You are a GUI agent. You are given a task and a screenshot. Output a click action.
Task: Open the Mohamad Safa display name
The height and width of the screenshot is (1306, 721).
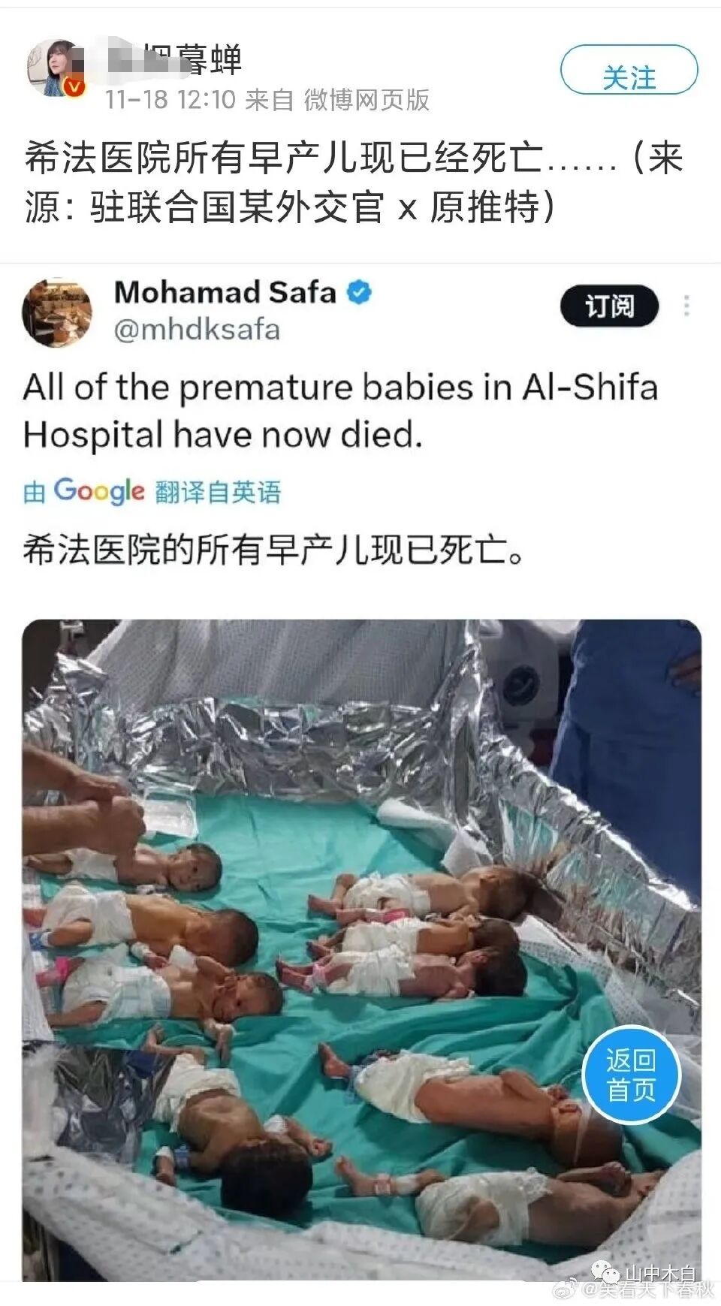click(225, 292)
